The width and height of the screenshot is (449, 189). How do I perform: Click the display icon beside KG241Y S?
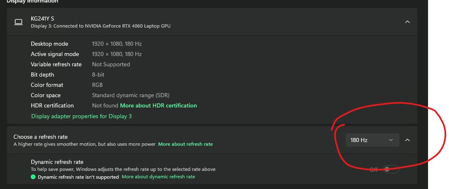click(x=18, y=22)
